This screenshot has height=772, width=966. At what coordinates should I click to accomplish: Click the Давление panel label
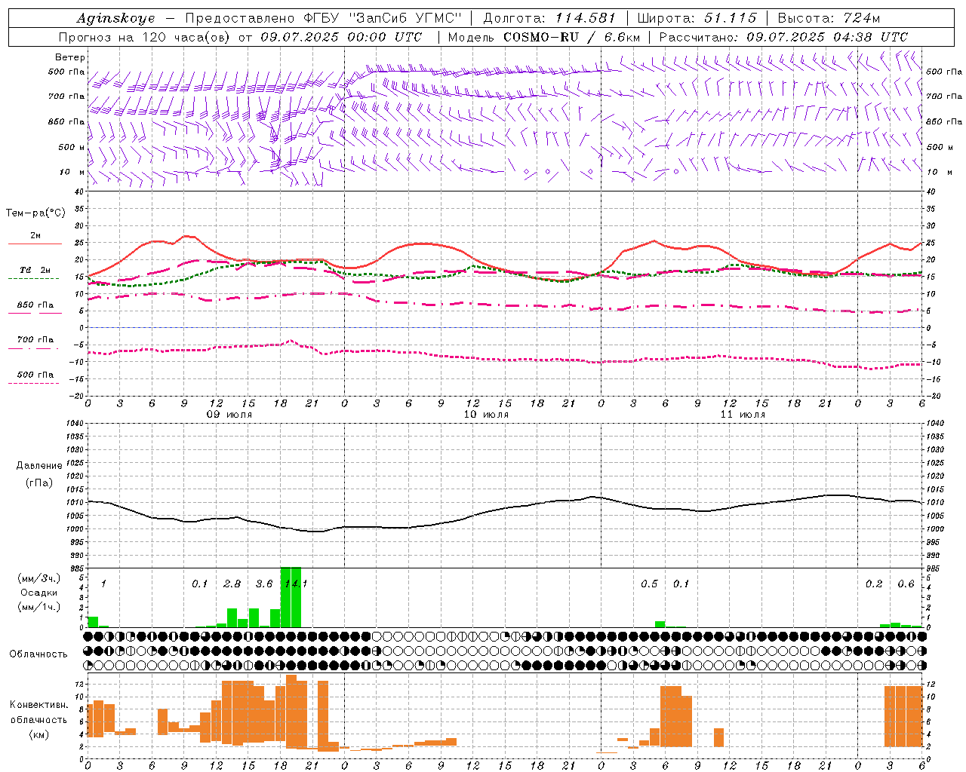[39, 466]
